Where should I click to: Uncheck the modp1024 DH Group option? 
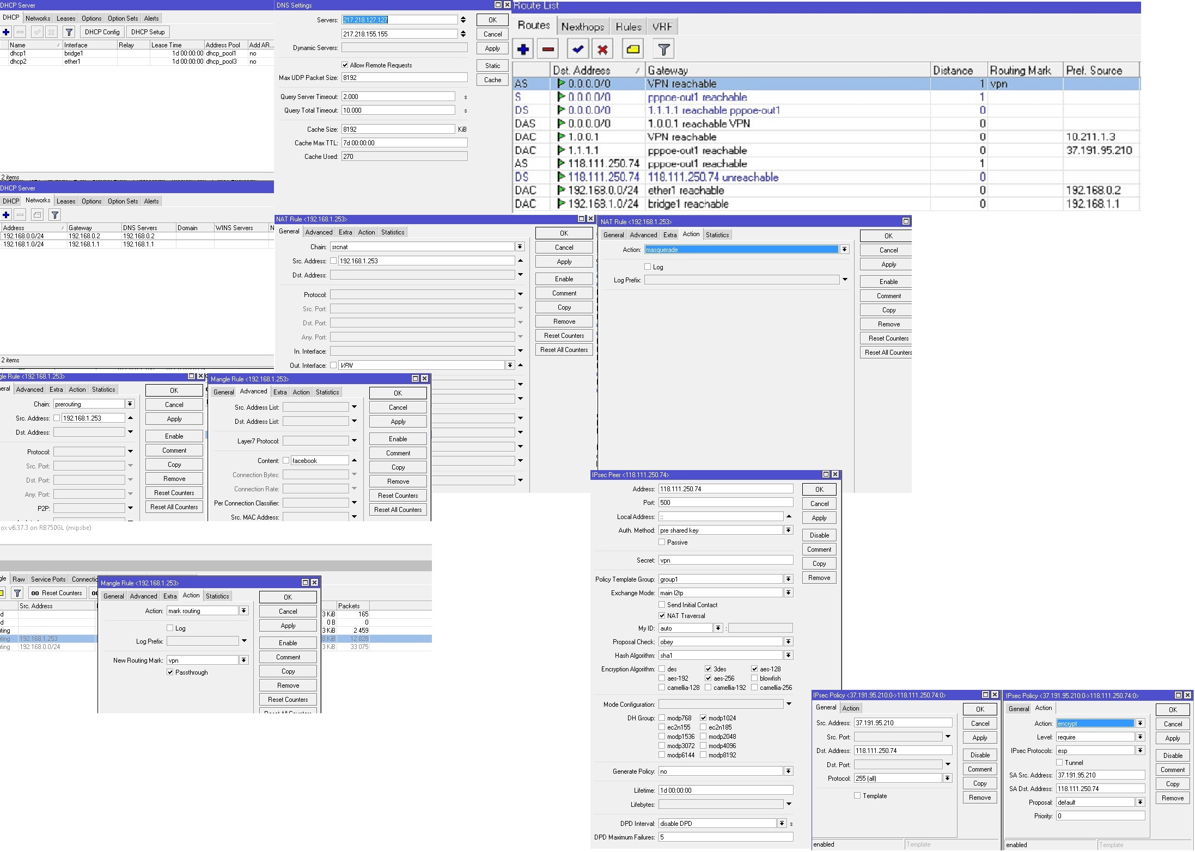coord(703,718)
